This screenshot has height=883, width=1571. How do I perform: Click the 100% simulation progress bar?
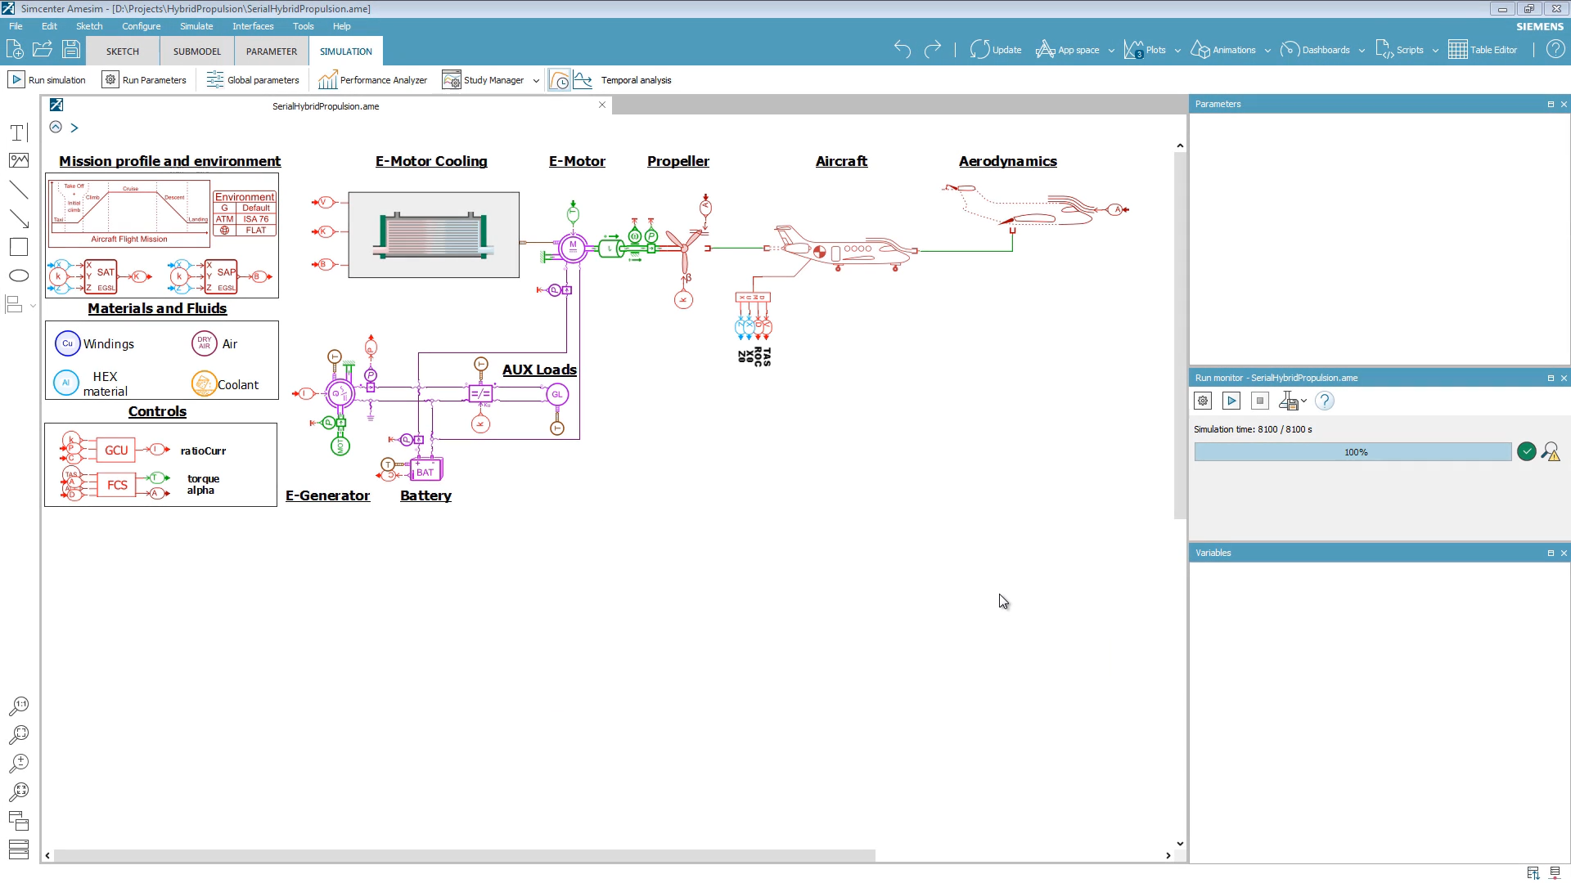pyautogui.click(x=1354, y=451)
